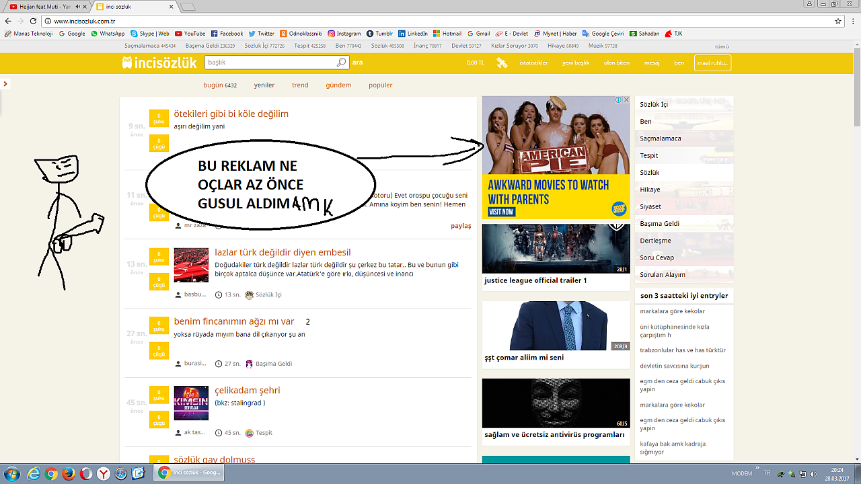The width and height of the screenshot is (861, 484).
Task: Open 'yeni başlık' in the header
Action: [576, 63]
